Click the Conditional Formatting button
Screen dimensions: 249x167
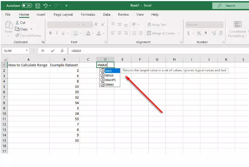point(237,30)
